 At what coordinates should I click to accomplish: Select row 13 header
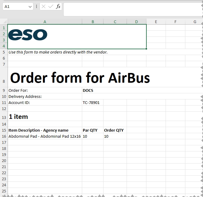[4, 116]
